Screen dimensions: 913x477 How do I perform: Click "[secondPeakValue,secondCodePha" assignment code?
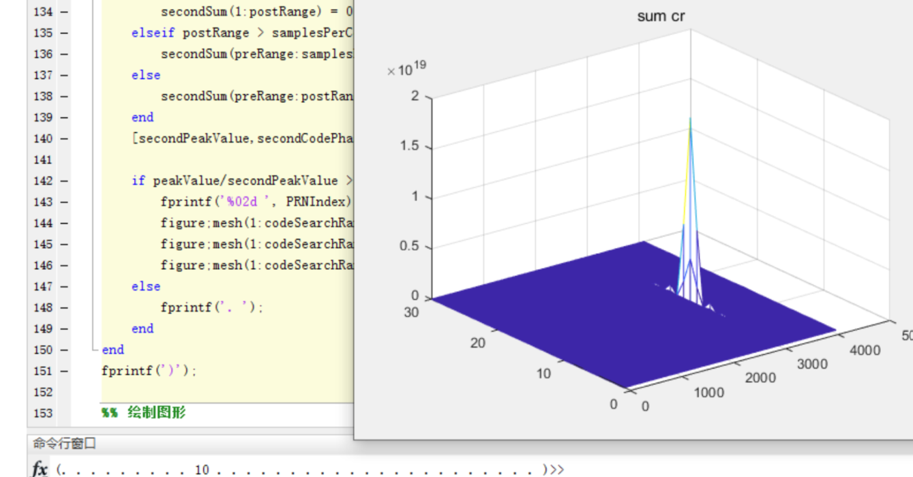pos(243,138)
